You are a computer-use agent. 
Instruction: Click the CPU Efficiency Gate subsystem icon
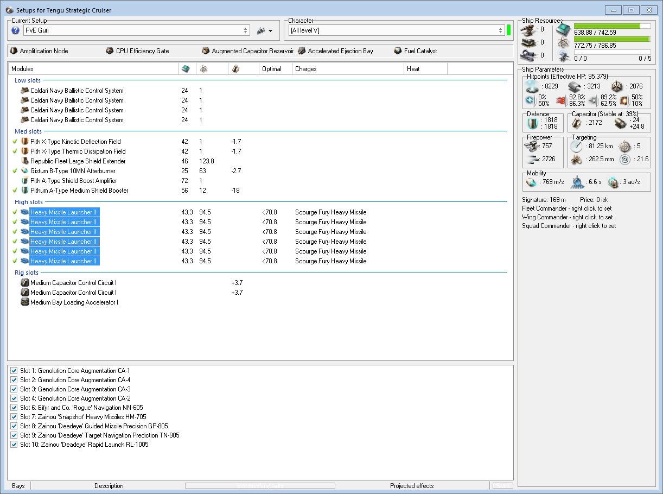point(110,50)
